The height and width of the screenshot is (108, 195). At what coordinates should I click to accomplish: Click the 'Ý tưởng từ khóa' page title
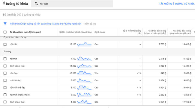tap(15, 4)
